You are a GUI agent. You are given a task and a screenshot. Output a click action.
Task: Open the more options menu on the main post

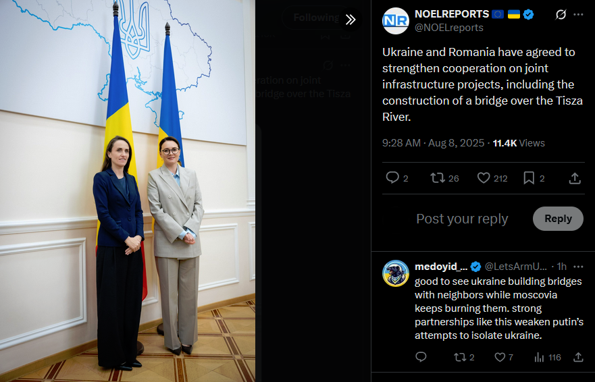point(578,14)
